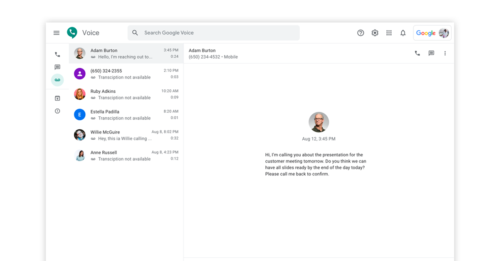
Task: Open the Spam section icon
Action: pos(57,111)
